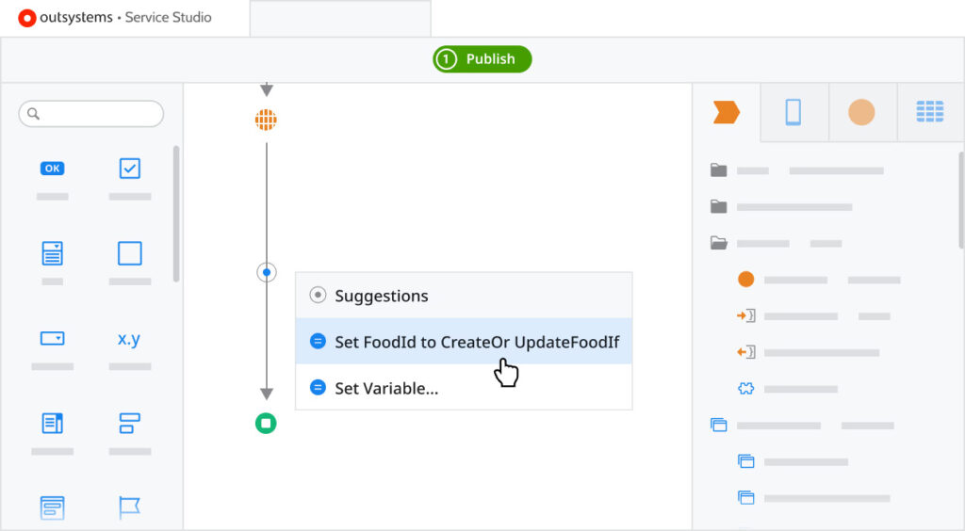Expand the first closed folder
Screen dimensions: 965x531
click(x=719, y=170)
